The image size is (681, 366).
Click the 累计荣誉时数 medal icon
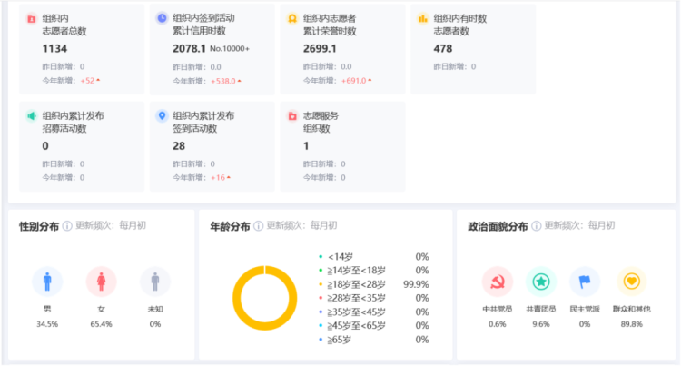292,18
